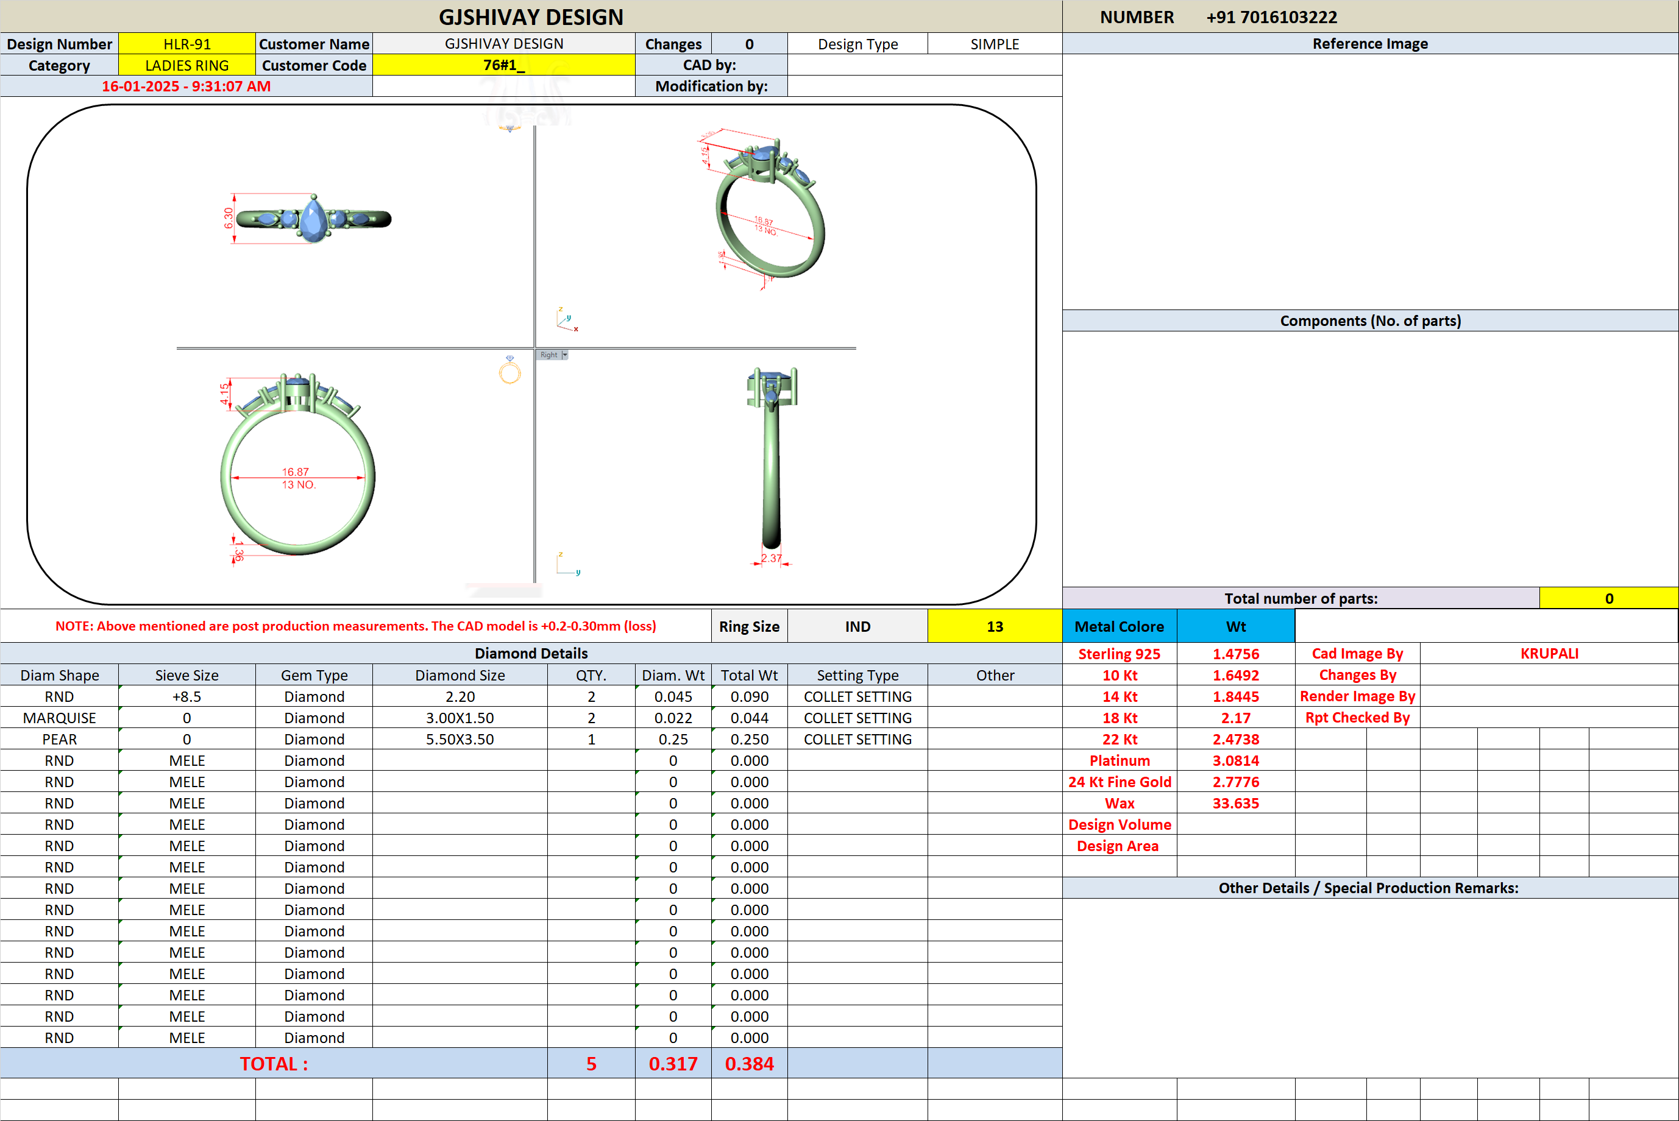Click the phone number +91 7016103222
The height and width of the screenshot is (1121, 1679).
tap(1271, 17)
